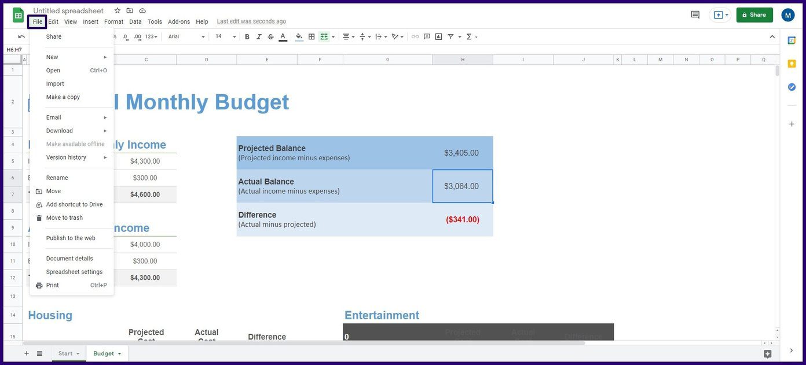The height and width of the screenshot is (365, 806).
Task: Open text wrapping dropdown
Action: pos(381,36)
